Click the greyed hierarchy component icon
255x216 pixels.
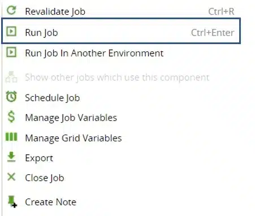11,77
